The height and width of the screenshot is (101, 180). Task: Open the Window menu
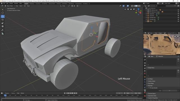click(x=16, y=4)
